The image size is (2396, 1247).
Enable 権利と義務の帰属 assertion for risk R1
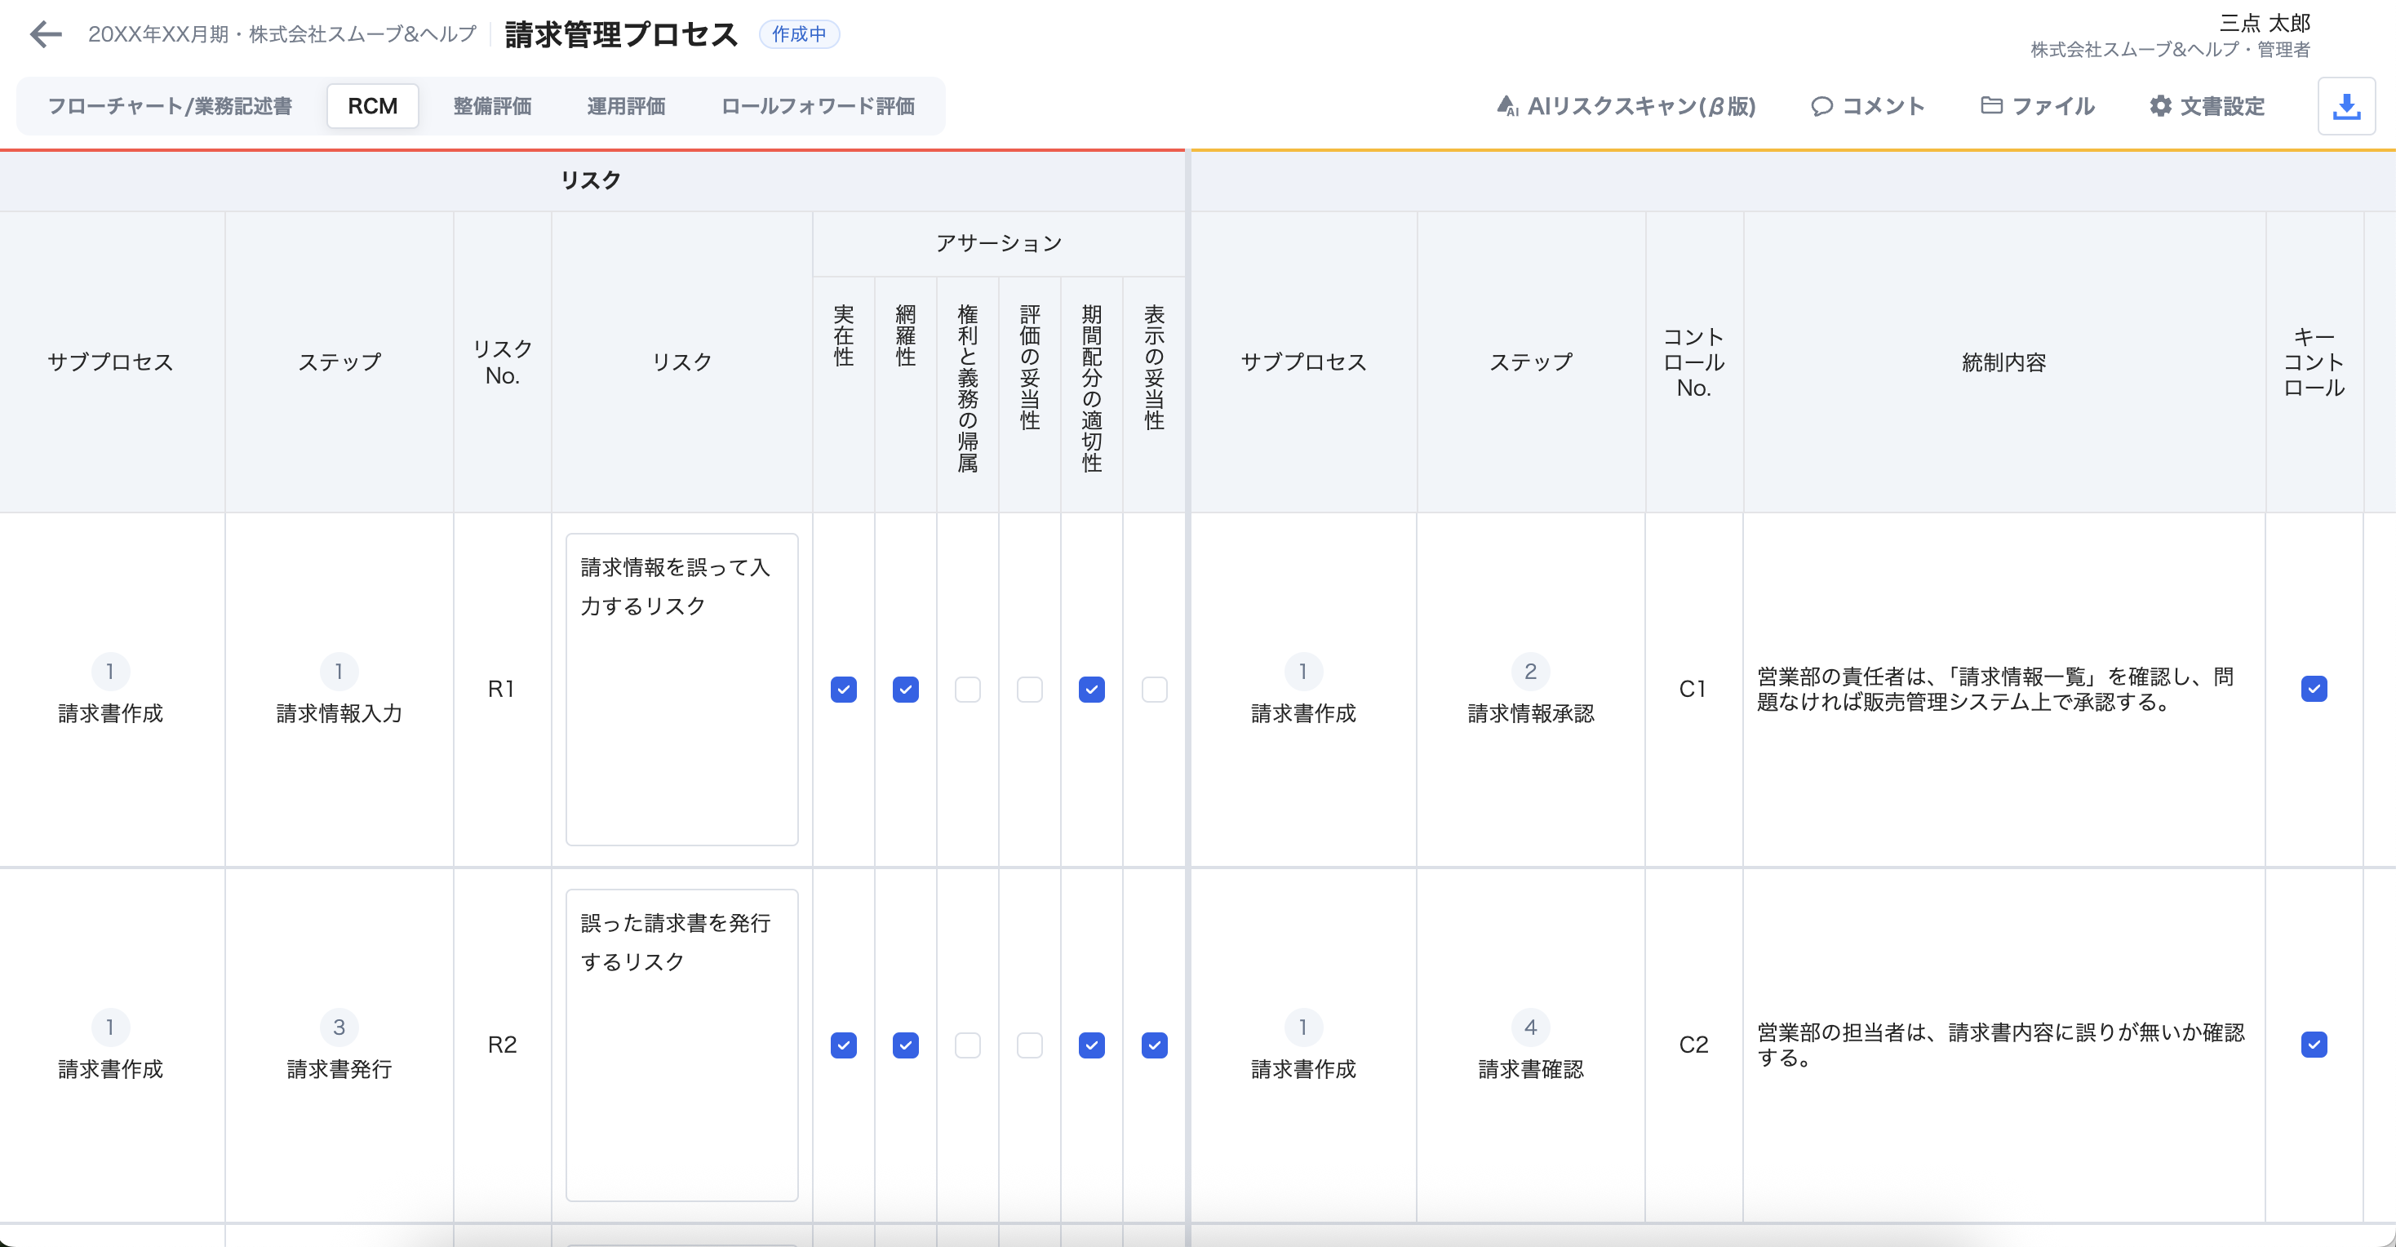(x=967, y=690)
